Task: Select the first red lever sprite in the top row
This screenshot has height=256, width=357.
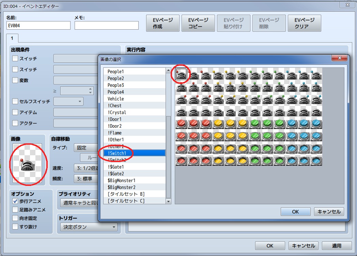Action: (x=181, y=74)
